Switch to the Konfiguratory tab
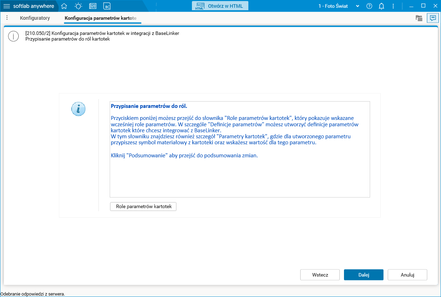 coord(35,18)
